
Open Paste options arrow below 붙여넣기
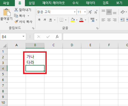(x=7, y=23)
